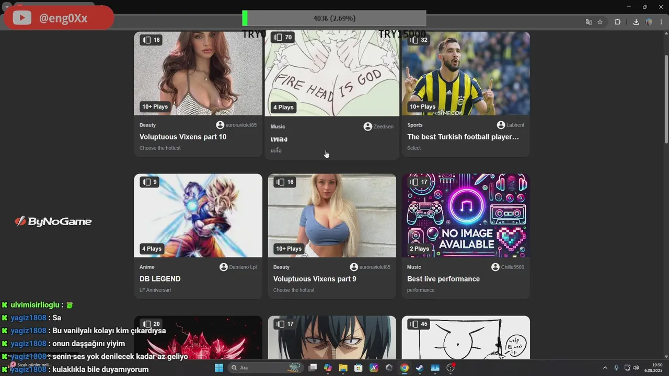Select the Anime category label
Viewport: 669px width, 376px height.
pyautogui.click(x=147, y=267)
